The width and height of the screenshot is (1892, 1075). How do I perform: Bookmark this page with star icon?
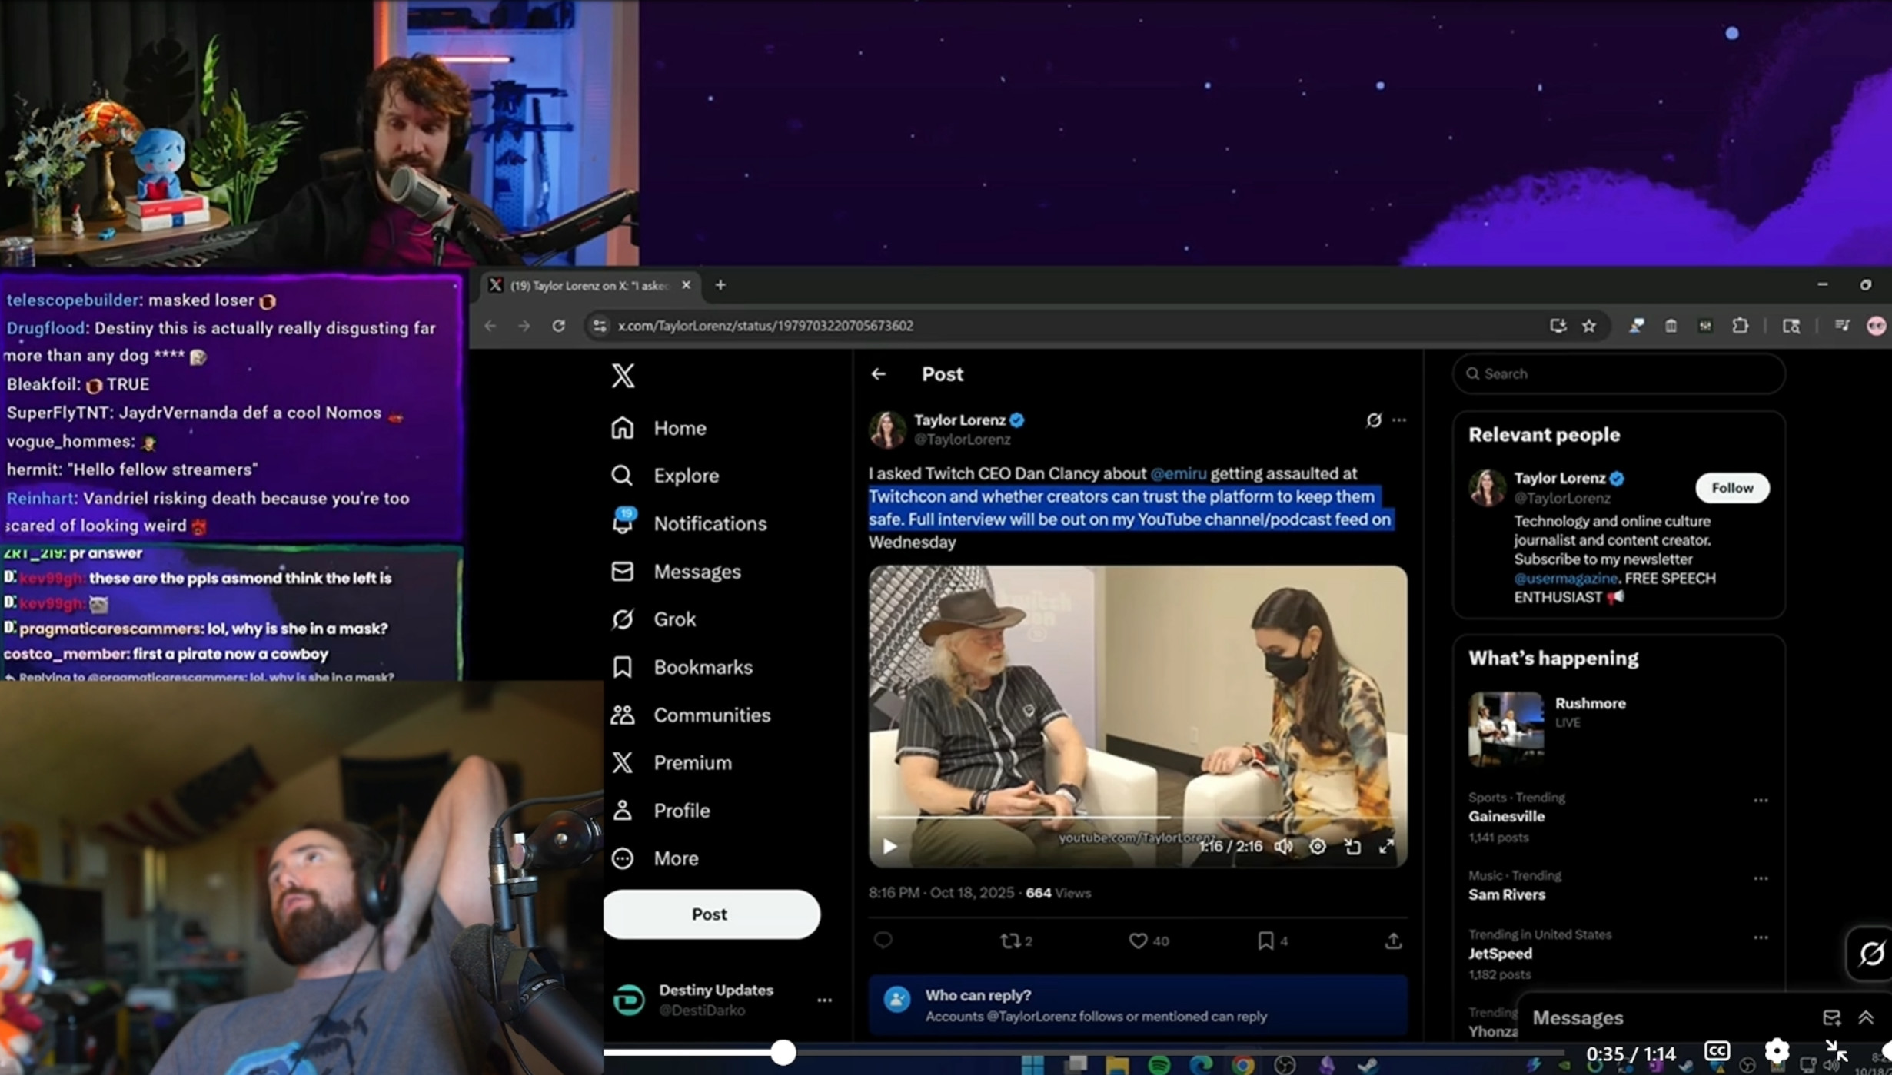point(1589,326)
